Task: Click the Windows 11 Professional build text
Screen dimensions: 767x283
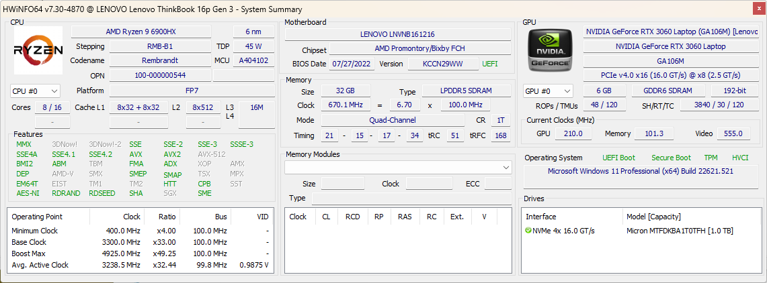Action: point(641,171)
